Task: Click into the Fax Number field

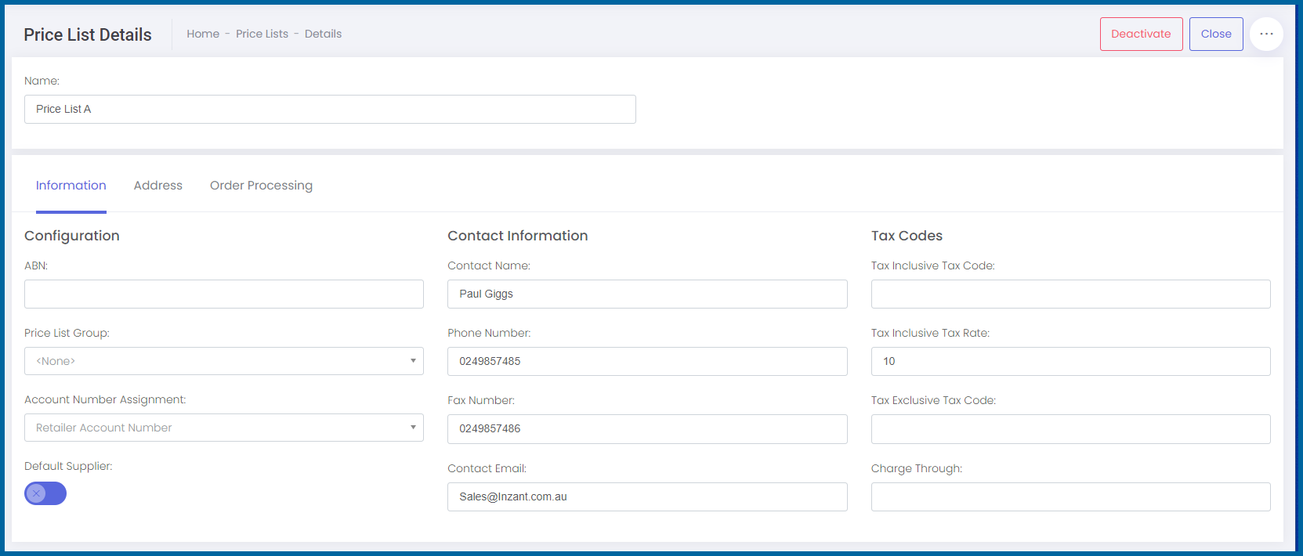Action: 647,428
